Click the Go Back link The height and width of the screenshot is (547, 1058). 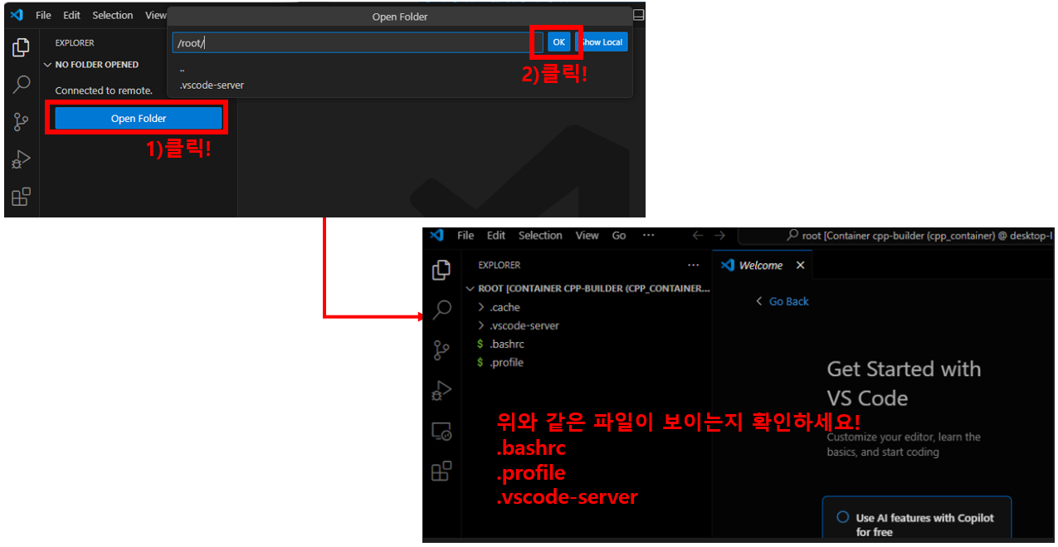[x=787, y=301]
